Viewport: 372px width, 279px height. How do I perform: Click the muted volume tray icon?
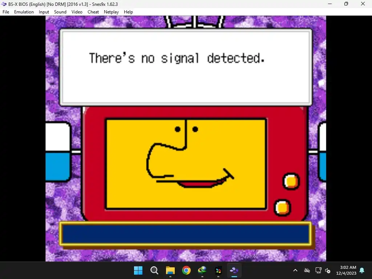(328, 270)
